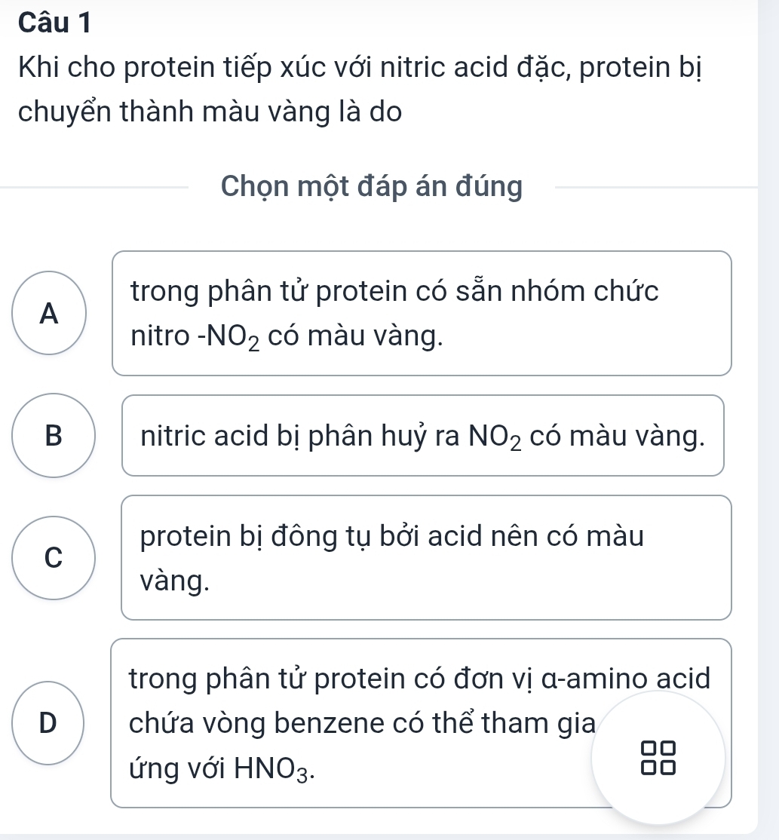The width and height of the screenshot is (779, 840).
Task: Pick the circle labeled D
Action: click(47, 722)
